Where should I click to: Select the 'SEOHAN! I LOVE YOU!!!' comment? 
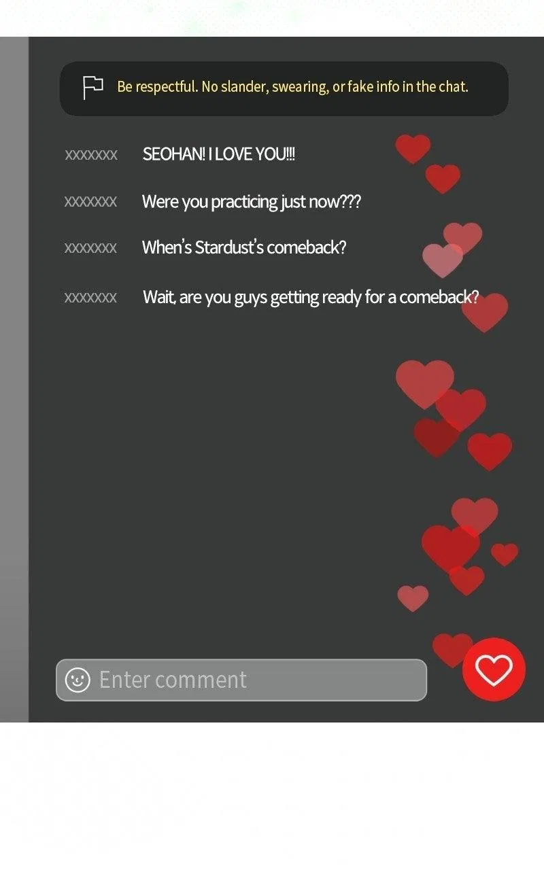pos(219,154)
